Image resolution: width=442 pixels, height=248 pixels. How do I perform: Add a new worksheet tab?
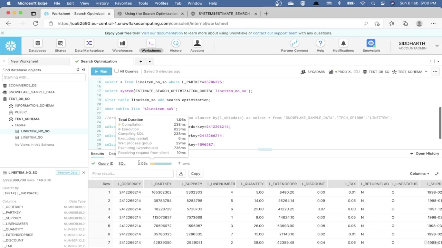[x=141, y=61]
